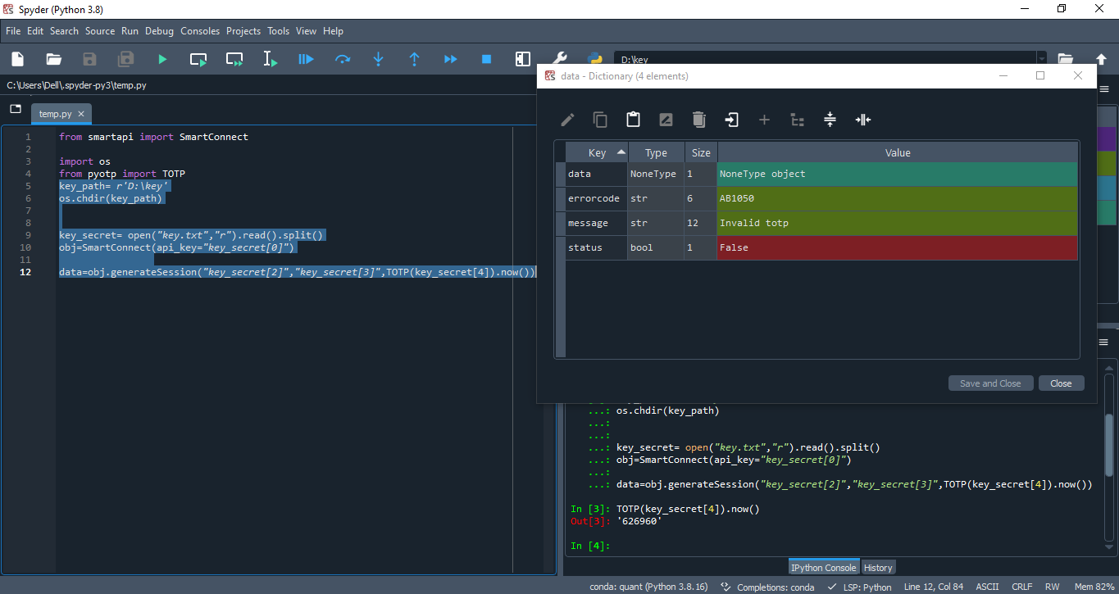Open the Run menu
Image resolution: width=1119 pixels, height=594 pixels.
pyautogui.click(x=130, y=31)
